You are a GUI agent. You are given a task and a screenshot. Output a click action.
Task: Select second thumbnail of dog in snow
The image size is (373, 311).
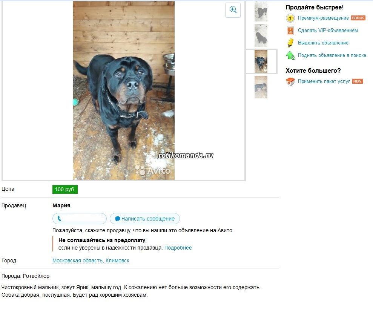[x=261, y=36]
